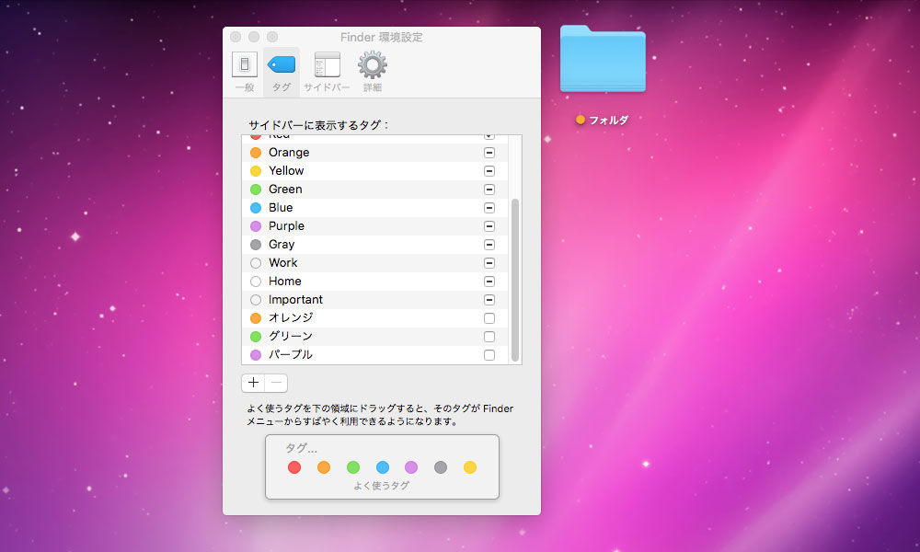Image resolution: width=920 pixels, height=552 pixels.
Task: Select the Orange tag name
Action: click(289, 153)
